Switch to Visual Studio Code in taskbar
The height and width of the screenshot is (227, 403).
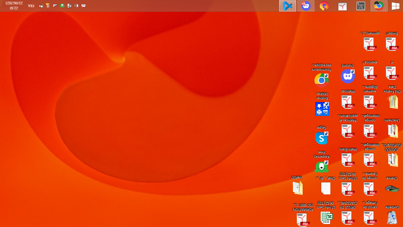point(288,6)
